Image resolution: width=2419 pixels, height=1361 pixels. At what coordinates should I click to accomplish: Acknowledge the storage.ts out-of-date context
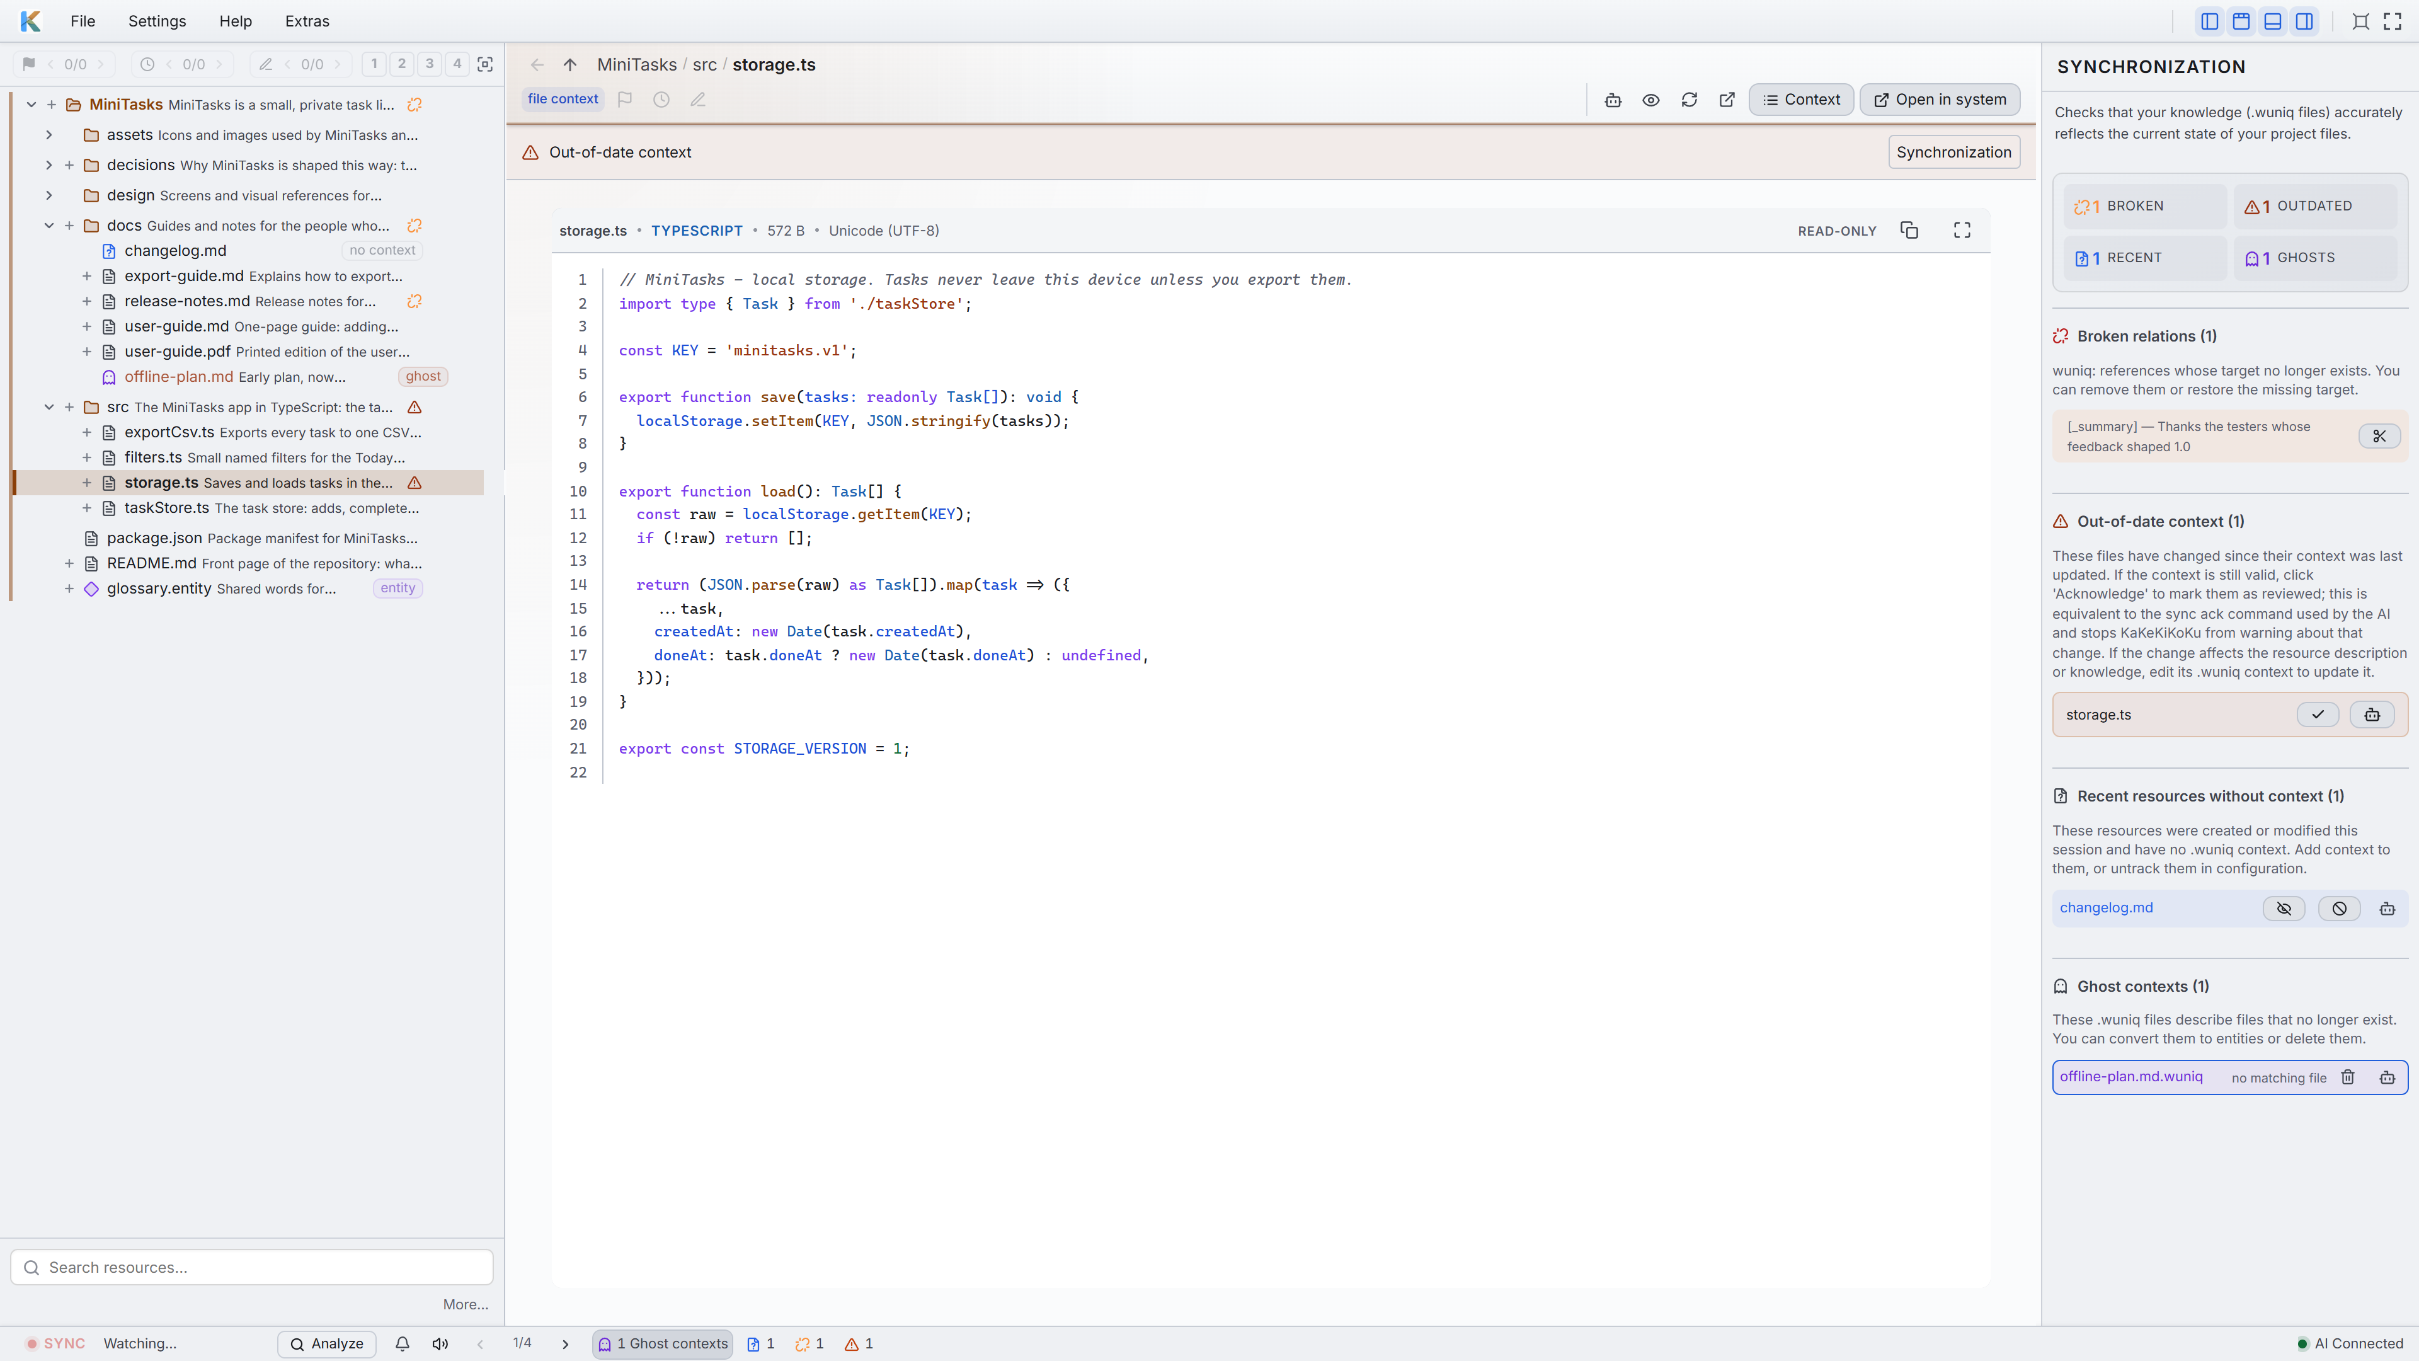[x=2318, y=715]
